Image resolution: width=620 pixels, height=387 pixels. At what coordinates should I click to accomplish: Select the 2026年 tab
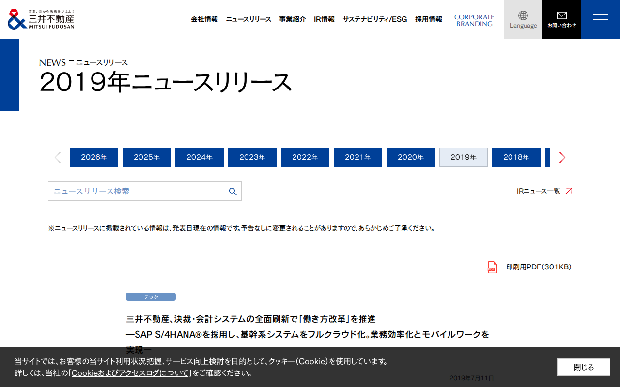94,157
